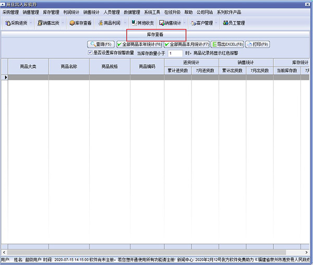Open the 商品利润 money bag icon
Image resolution: width=313 pixels, height=265 pixels.
point(101,23)
